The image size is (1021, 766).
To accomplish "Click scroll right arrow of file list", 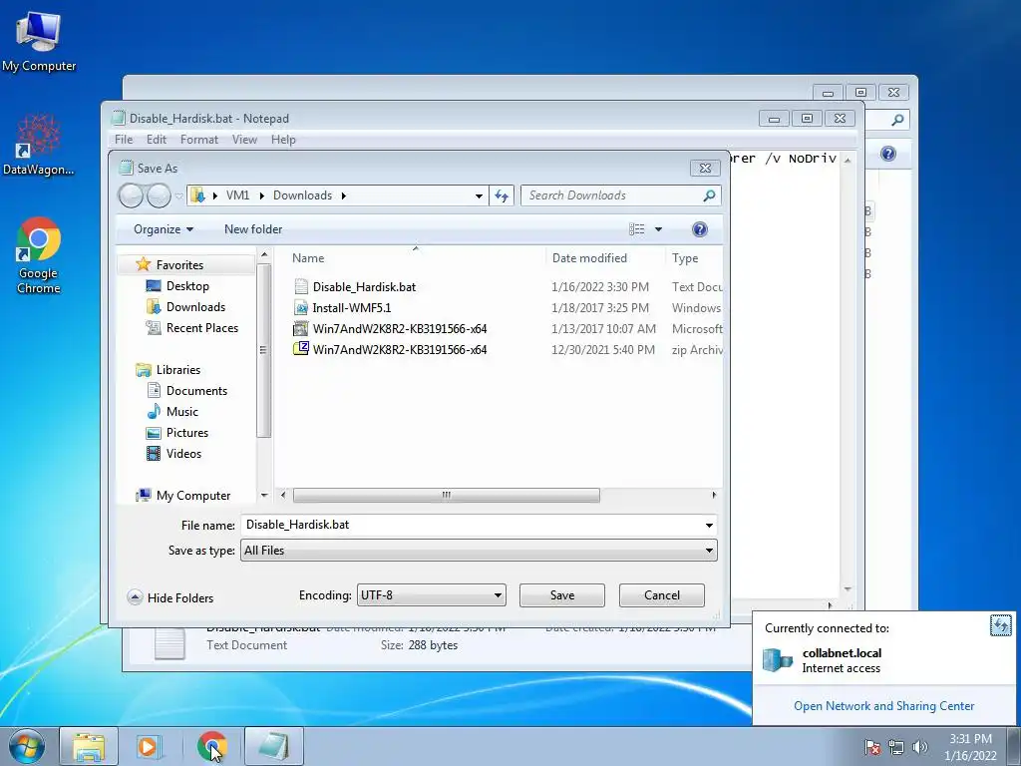I will click(x=714, y=495).
